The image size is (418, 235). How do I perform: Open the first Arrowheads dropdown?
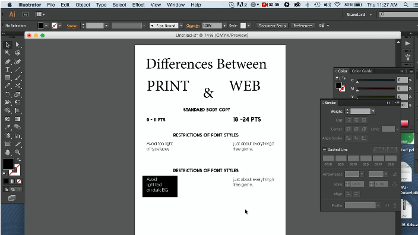pyautogui.click(x=362, y=174)
